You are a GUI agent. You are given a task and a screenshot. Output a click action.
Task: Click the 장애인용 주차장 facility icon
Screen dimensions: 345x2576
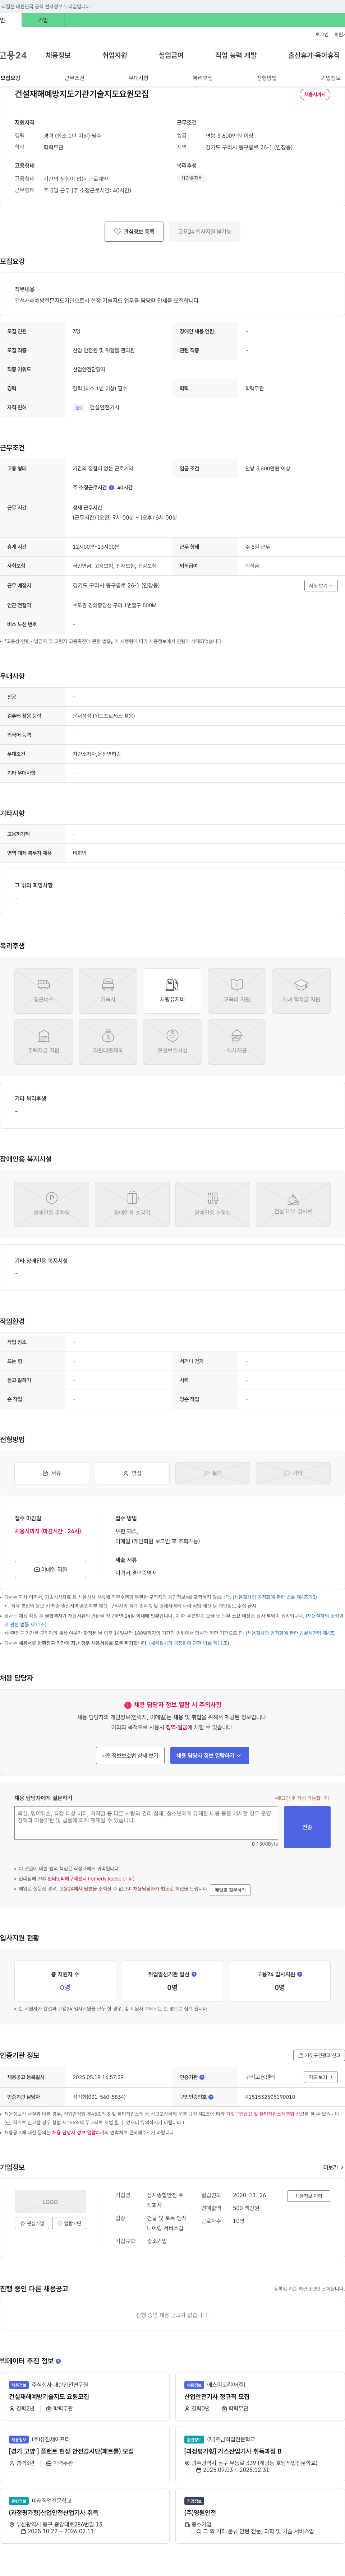pos(52,1204)
